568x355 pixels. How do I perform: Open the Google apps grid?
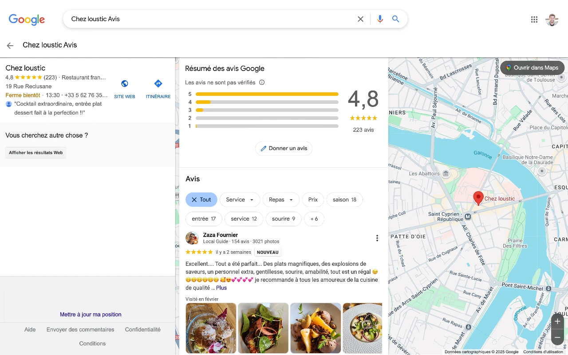coord(534,20)
